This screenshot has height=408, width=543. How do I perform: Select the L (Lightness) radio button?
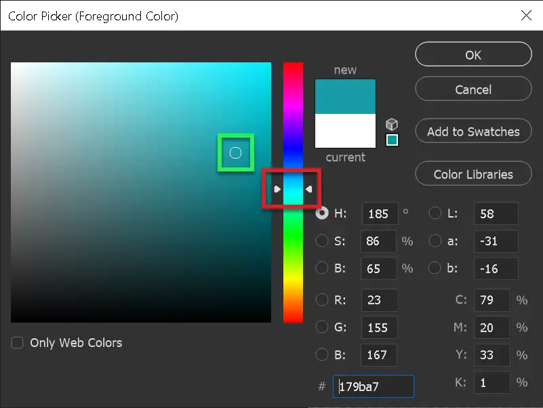point(435,213)
